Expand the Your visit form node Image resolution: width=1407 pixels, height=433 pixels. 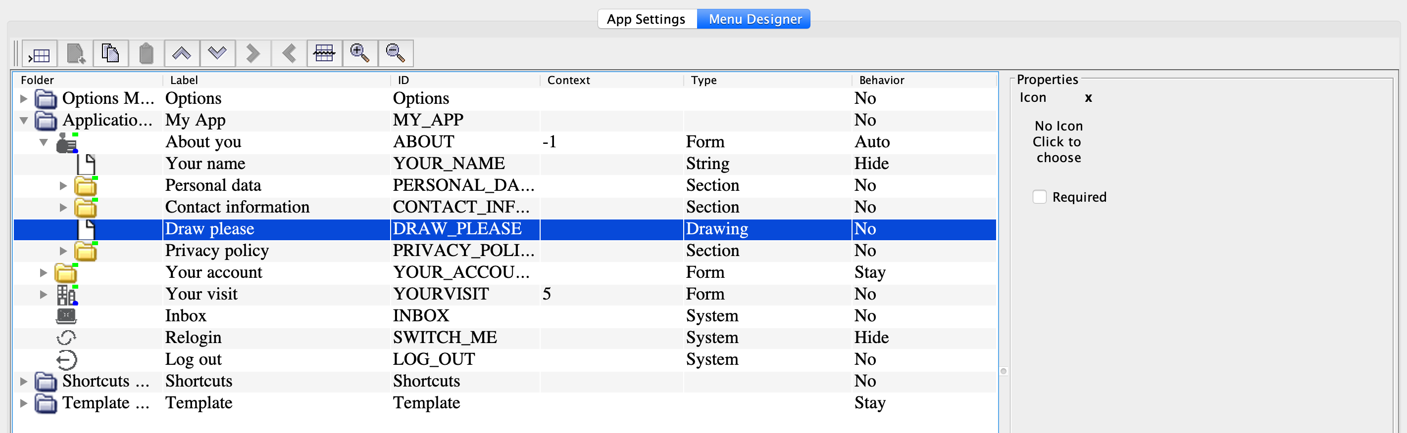click(x=44, y=295)
